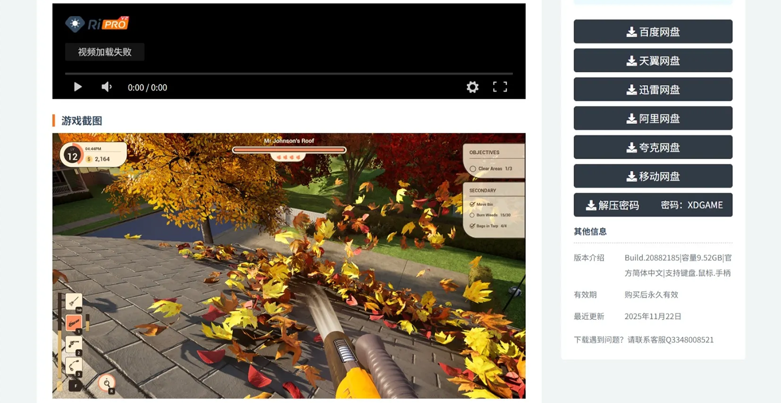Click download icon on 百度网盘 button
Image resolution: width=781 pixels, height=403 pixels.
tap(632, 32)
